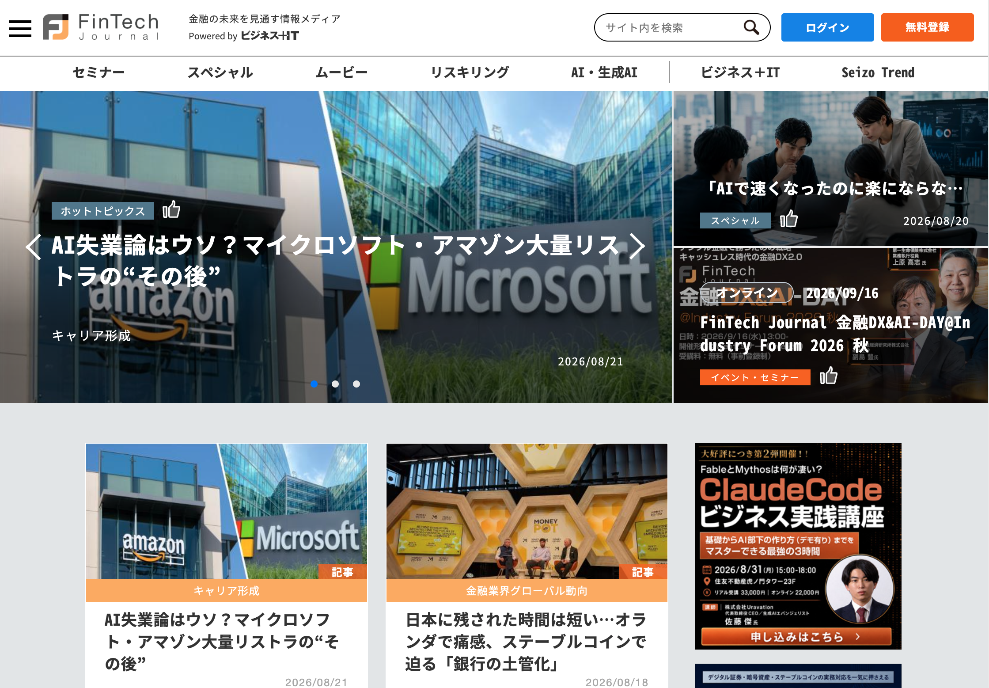Click the ホットトピックス tag
This screenshot has width=989, height=688.
pyautogui.click(x=103, y=211)
